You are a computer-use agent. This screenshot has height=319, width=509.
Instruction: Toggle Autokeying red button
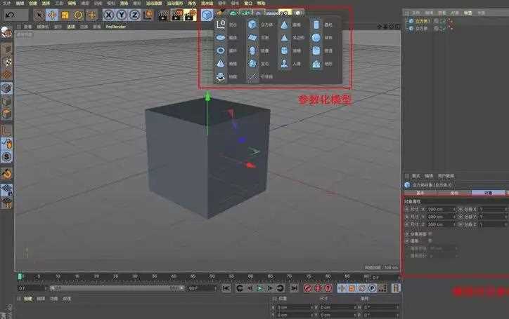point(318,288)
